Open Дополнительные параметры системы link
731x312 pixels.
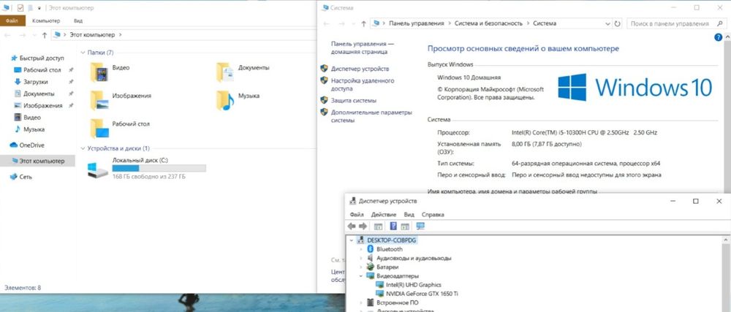tap(371, 116)
